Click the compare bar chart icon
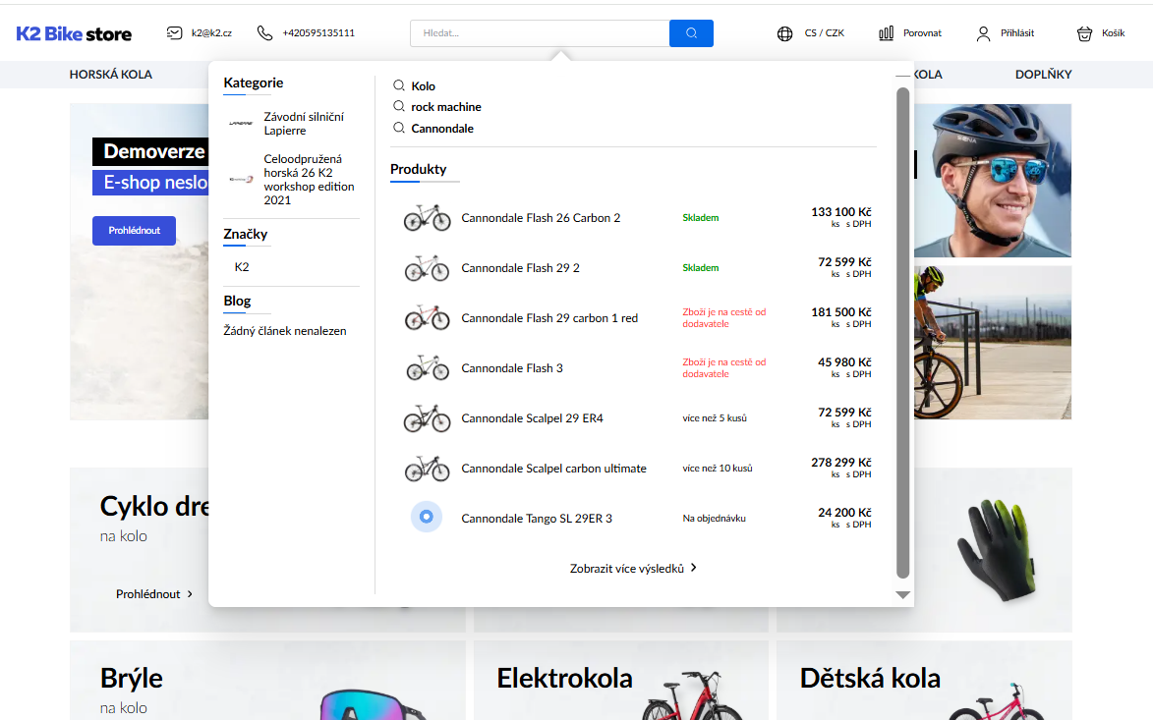 click(x=886, y=33)
